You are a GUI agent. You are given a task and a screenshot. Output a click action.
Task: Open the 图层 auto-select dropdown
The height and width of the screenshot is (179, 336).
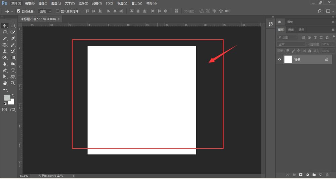[45, 11]
